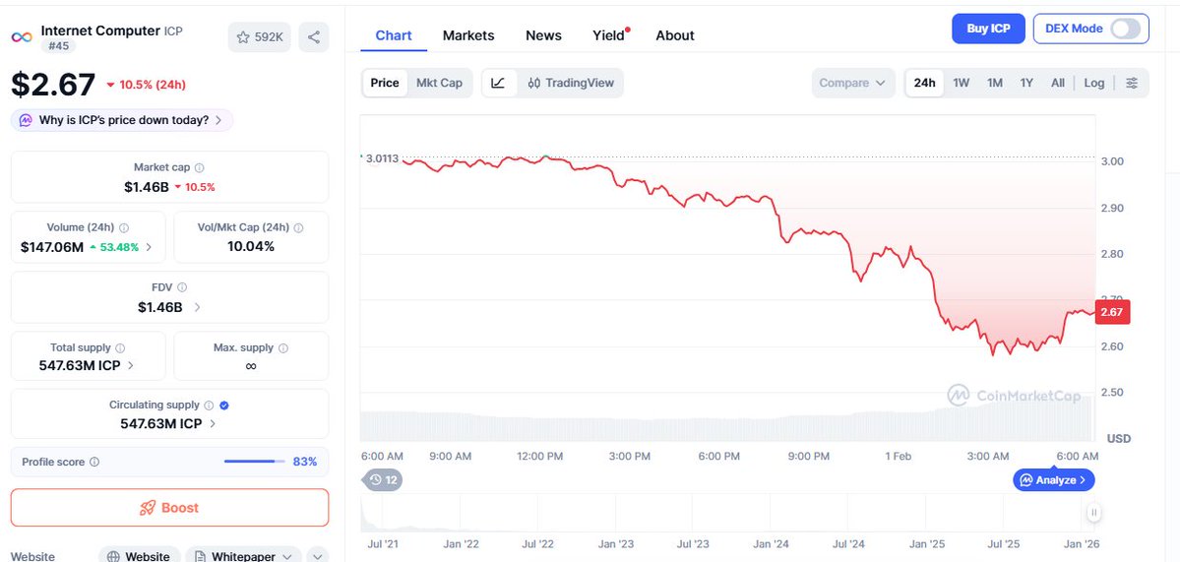Click the rocket icon in Boost

[148, 508]
